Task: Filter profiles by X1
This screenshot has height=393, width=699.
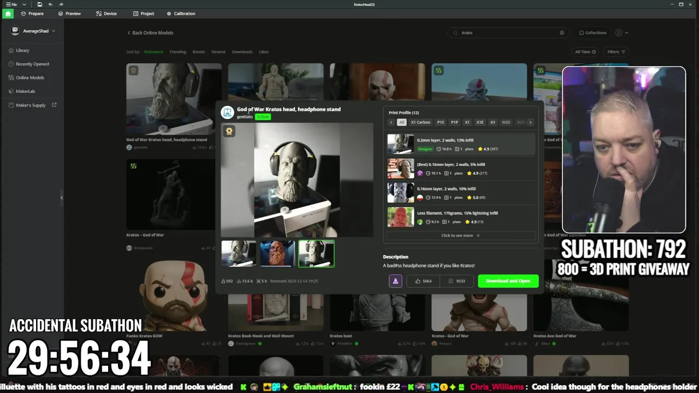Action: [467, 122]
